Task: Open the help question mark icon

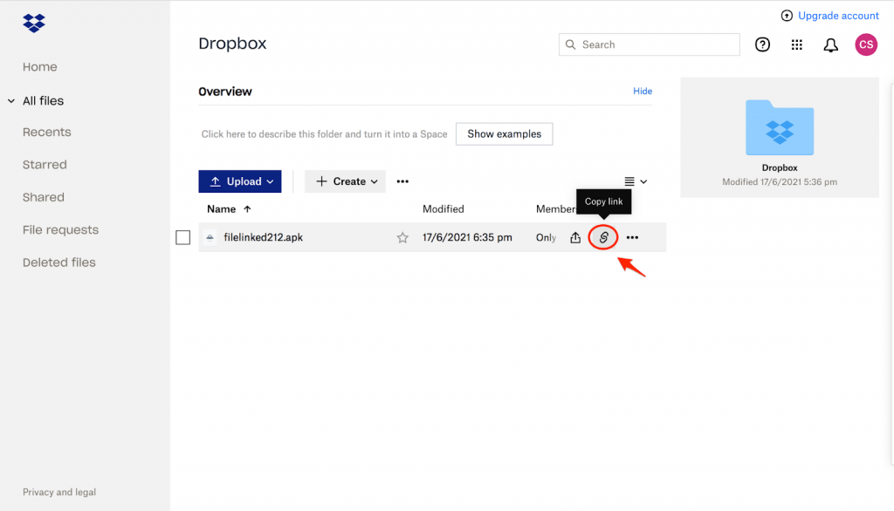Action: [762, 44]
